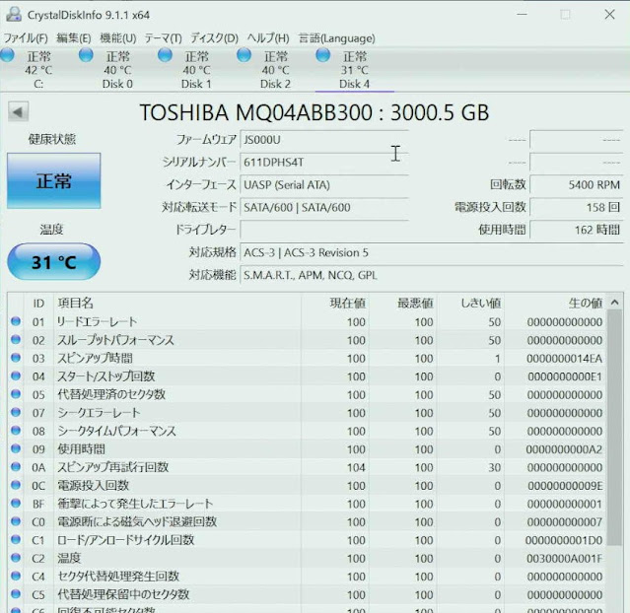
Task: Click the current value 104 cell
Action: [x=356, y=467]
